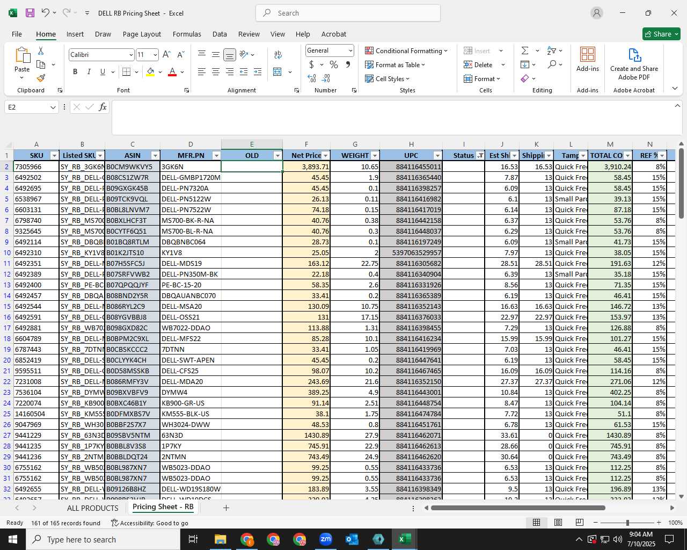
Task: Click the Page Layout view icon
Action: coord(558,523)
